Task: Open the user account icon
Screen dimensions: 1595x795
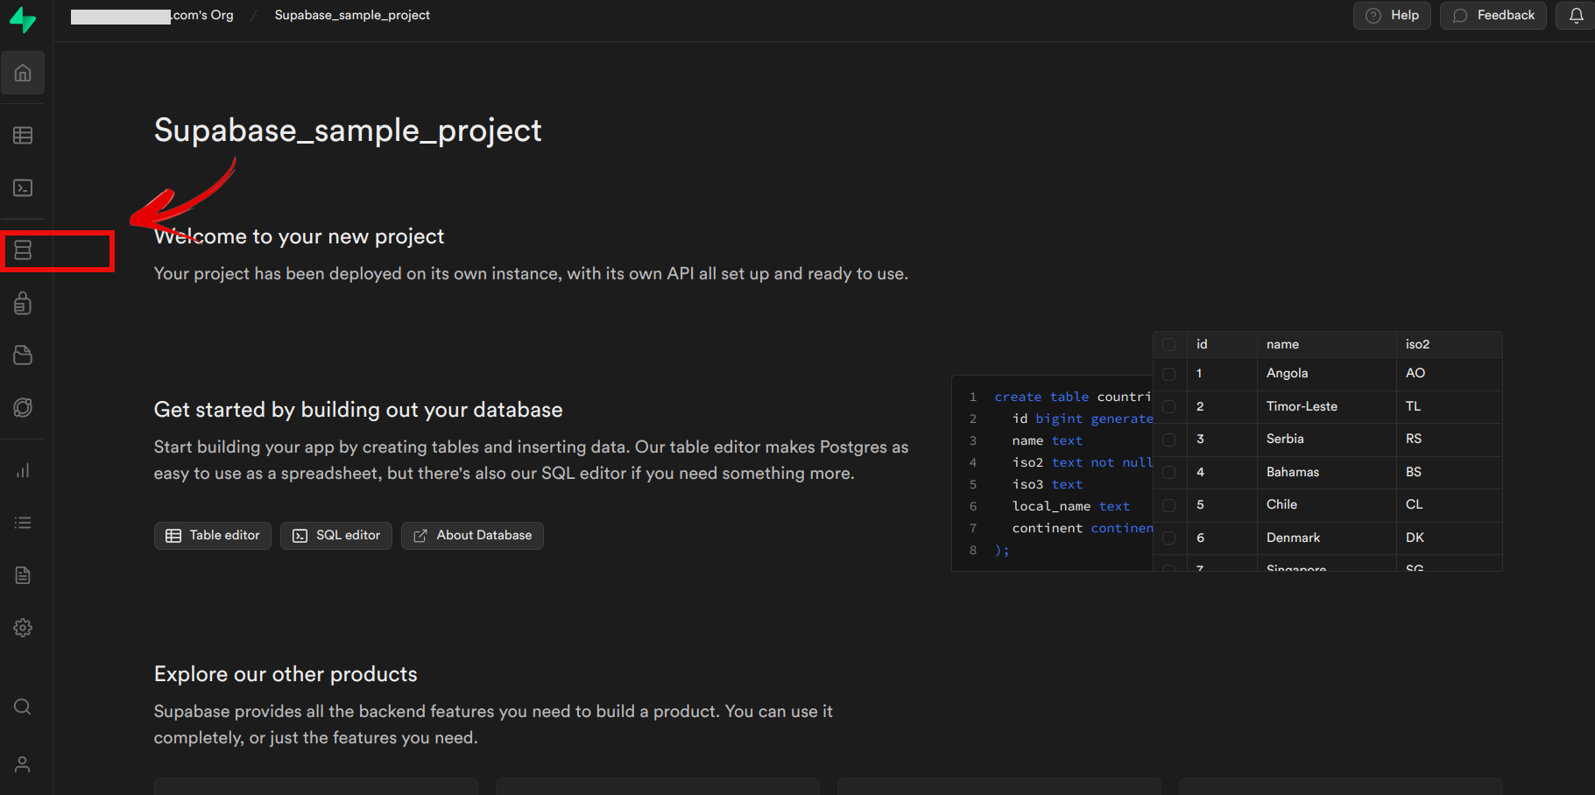Action: click(23, 764)
